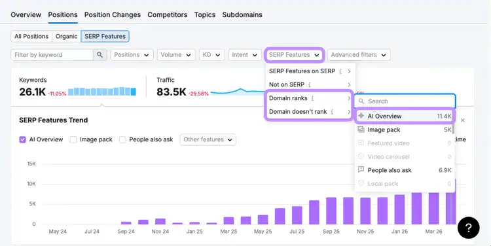Select the SERP Features segment button
Screen dimensions: 491x246
[x=105, y=36]
